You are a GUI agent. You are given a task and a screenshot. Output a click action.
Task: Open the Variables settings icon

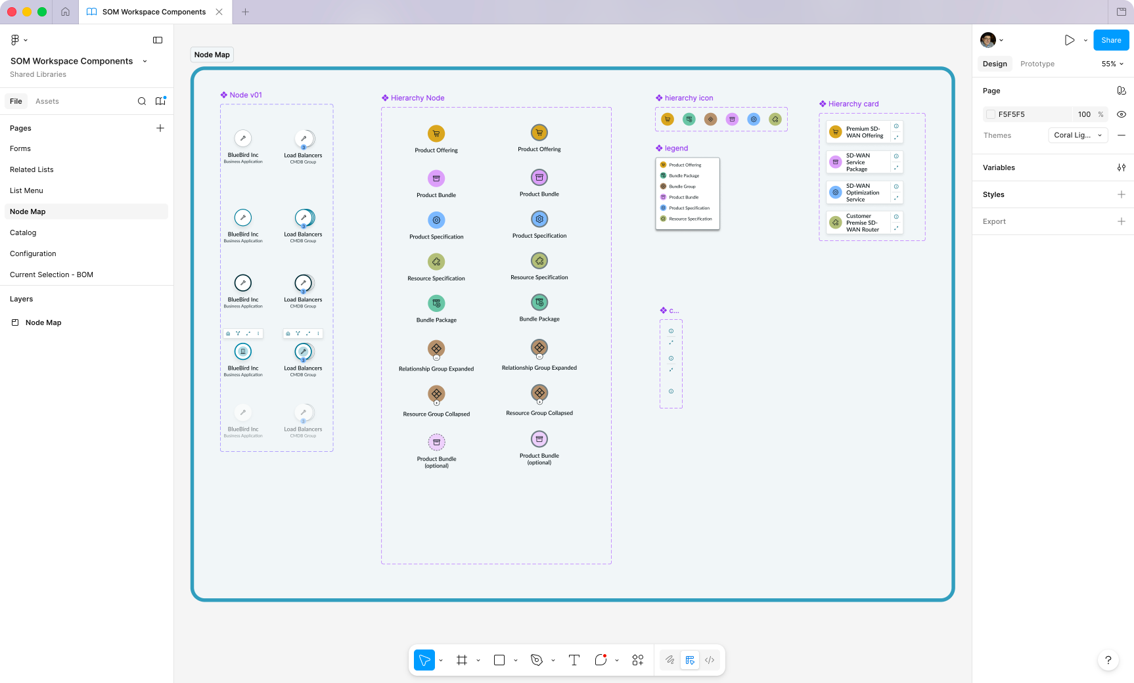[1121, 167]
